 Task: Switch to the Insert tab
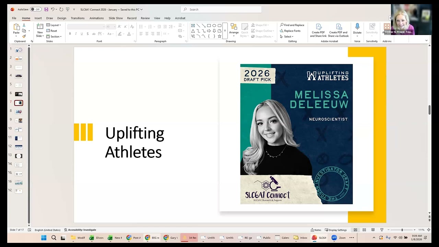[38, 18]
